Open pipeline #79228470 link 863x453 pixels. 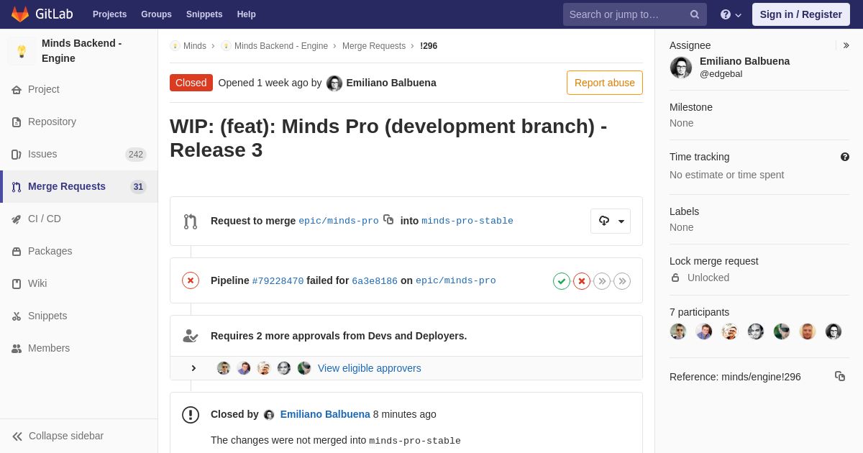click(278, 281)
